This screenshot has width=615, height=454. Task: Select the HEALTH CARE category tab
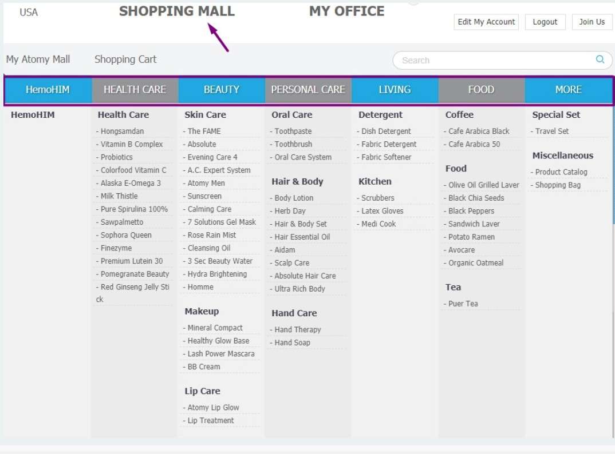tap(135, 90)
